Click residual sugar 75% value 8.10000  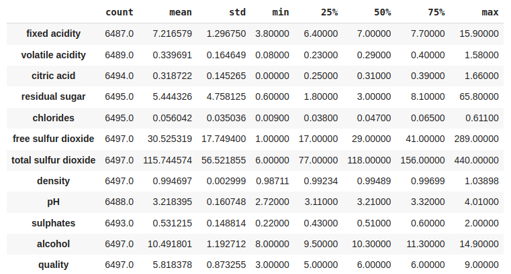428,96
